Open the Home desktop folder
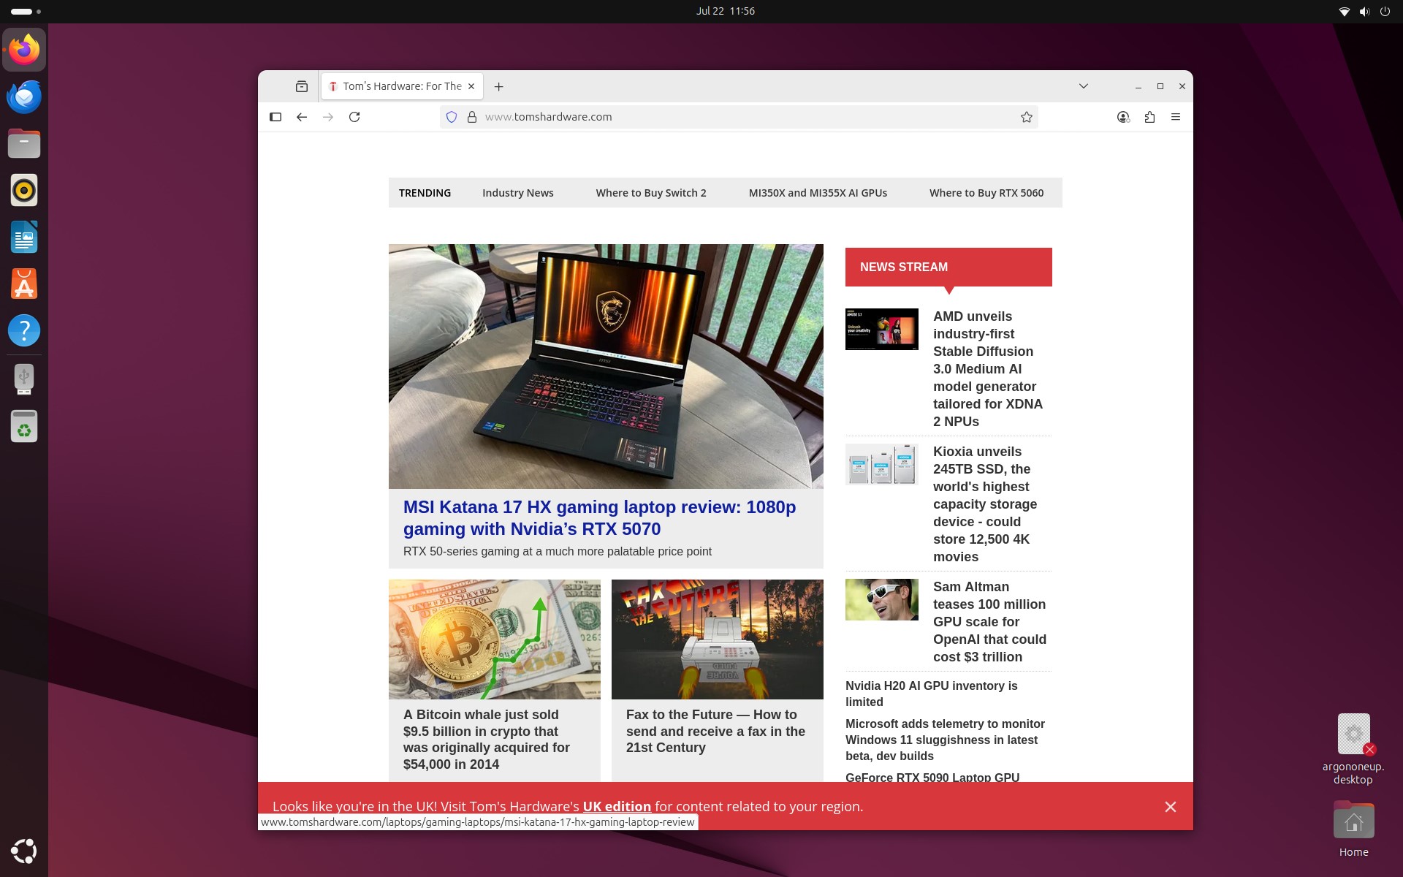 (x=1353, y=829)
